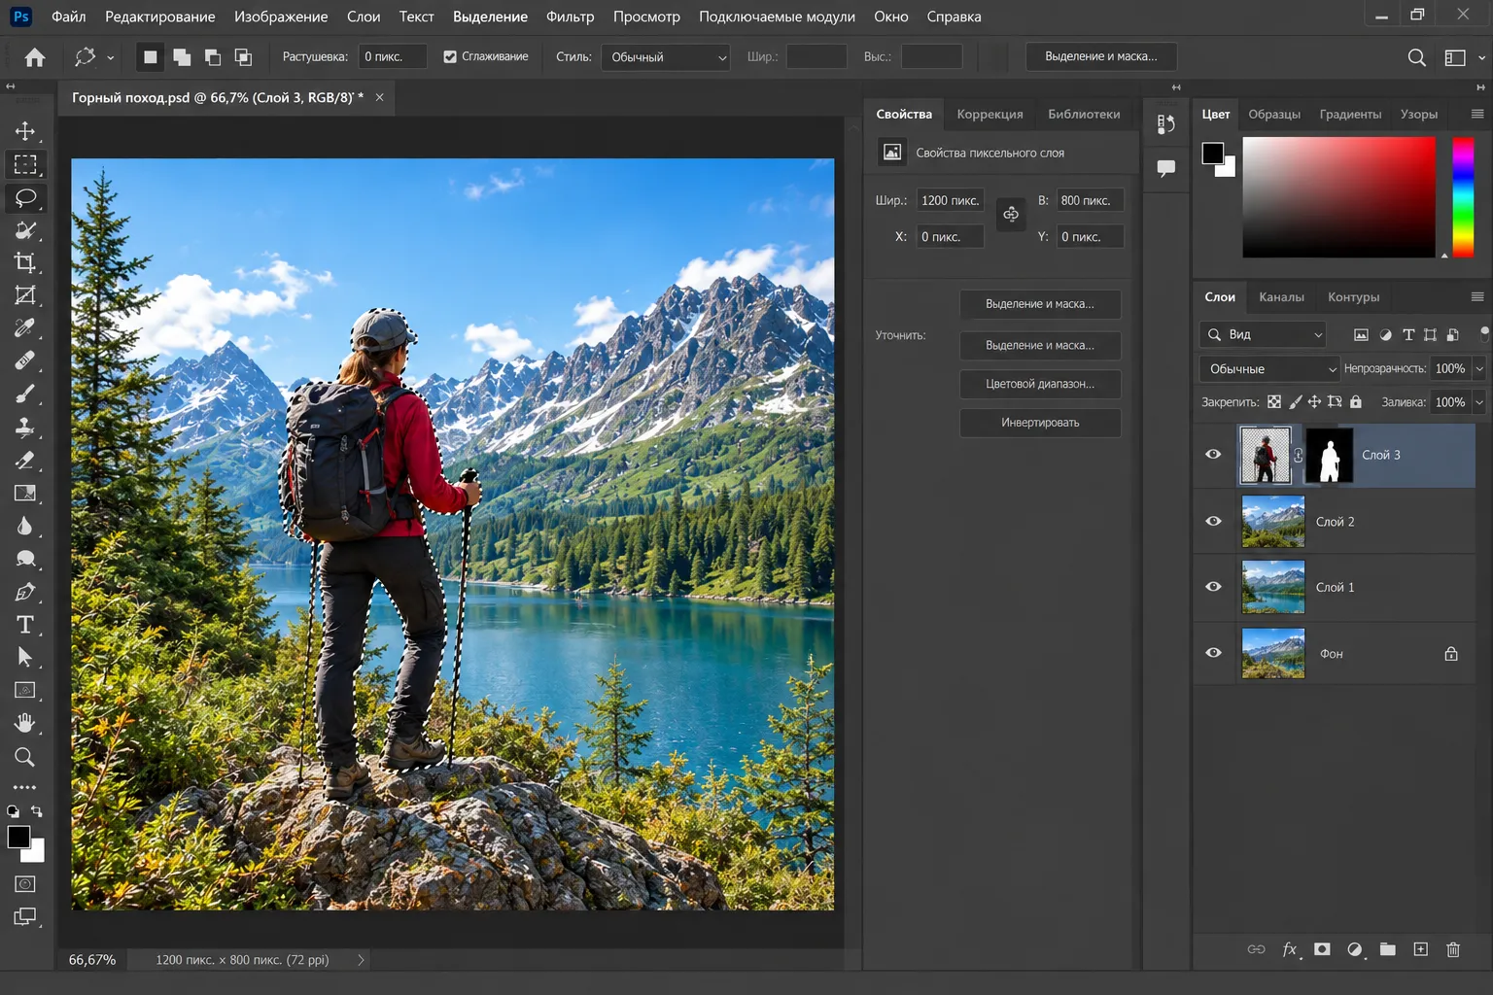This screenshot has height=995, width=1493.
Task: Delete layer with trash icon
Action: point(1453,949)
